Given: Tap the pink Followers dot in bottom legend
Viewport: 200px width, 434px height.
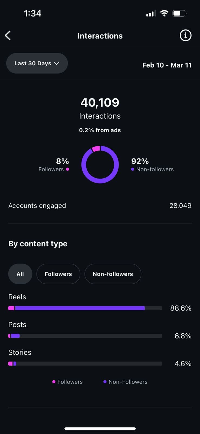Looking at the screenshot, I should coord(54,382).
